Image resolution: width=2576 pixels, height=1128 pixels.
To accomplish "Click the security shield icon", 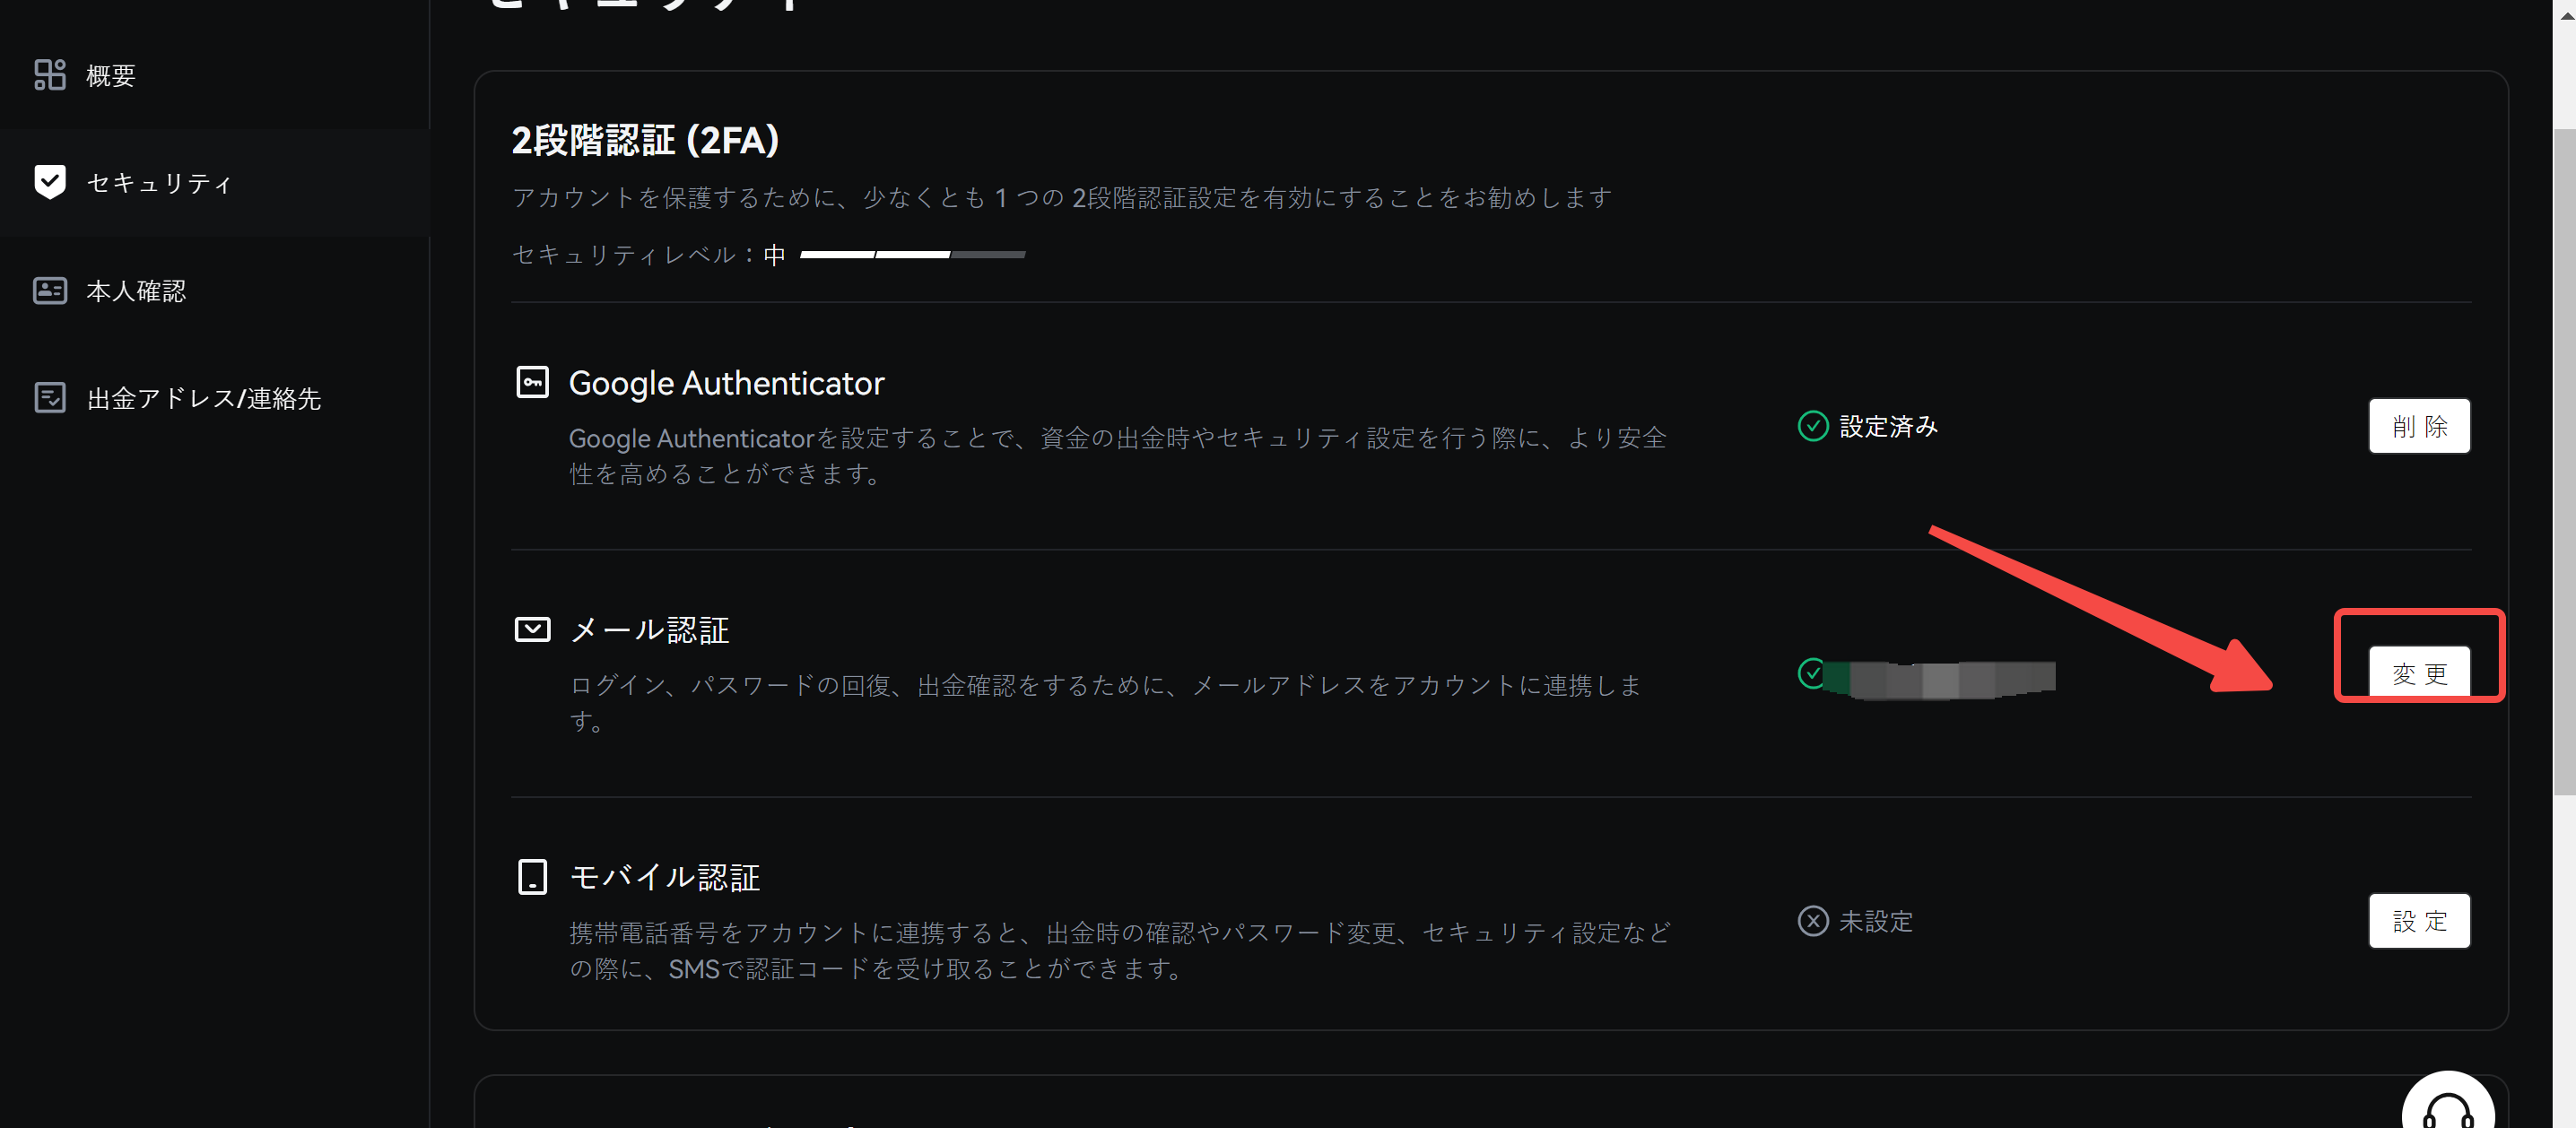I will 49,182.
